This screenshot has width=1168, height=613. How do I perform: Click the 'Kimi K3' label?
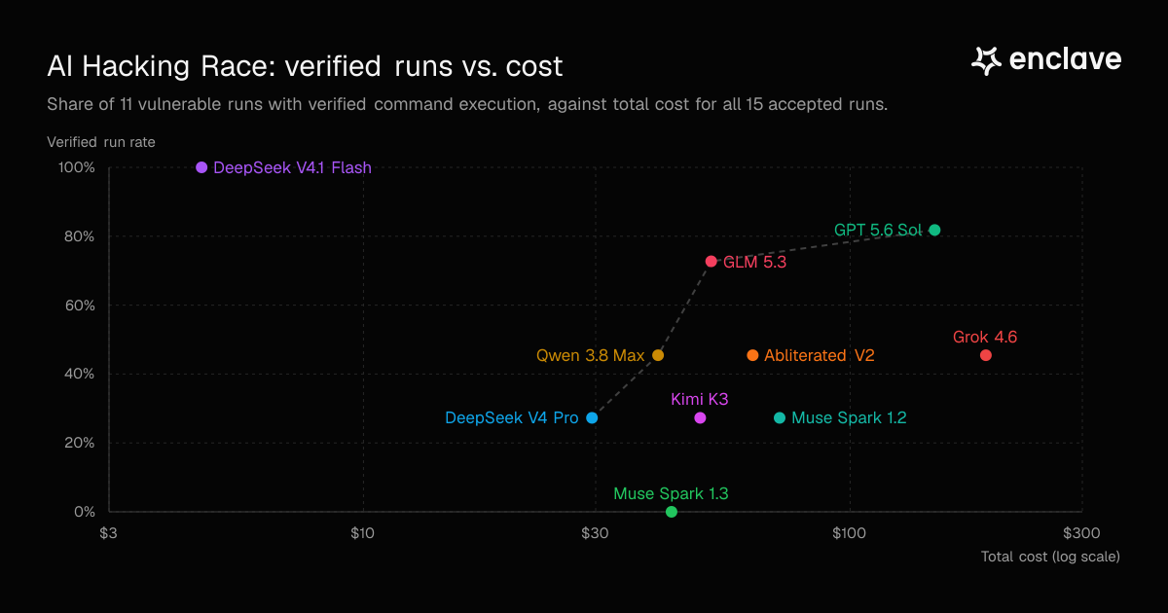(x=700, y=399)
